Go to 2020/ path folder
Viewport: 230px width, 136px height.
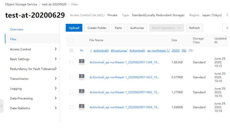[x=176, y=51]
